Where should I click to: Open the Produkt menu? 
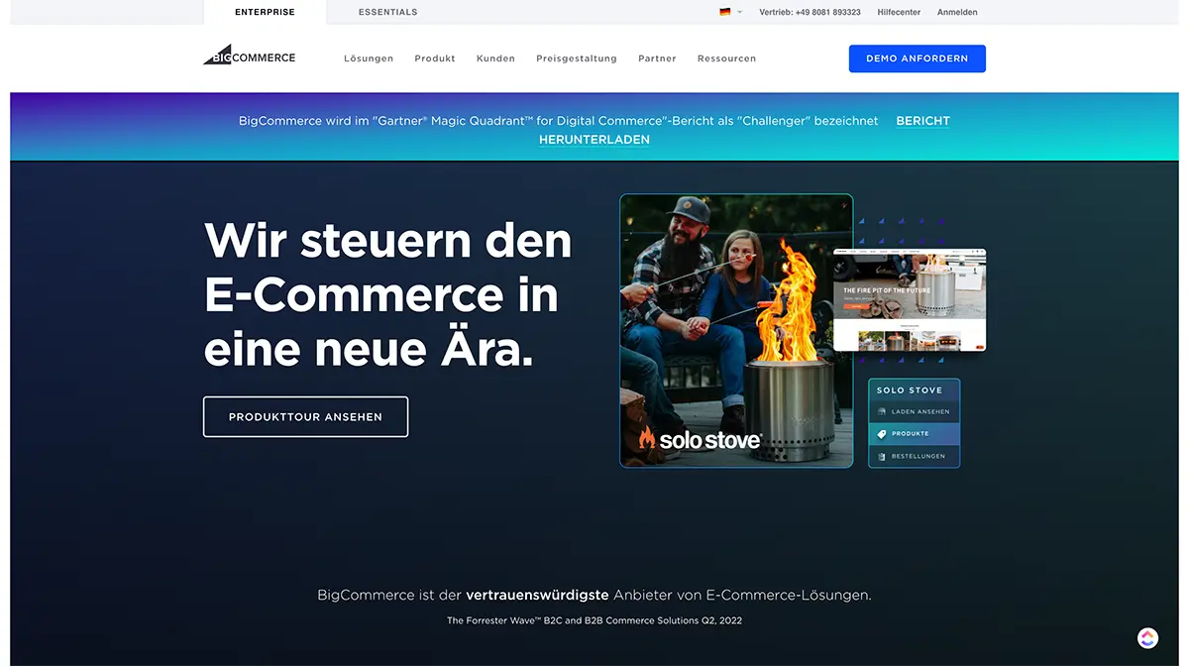(x=434, y=58)
